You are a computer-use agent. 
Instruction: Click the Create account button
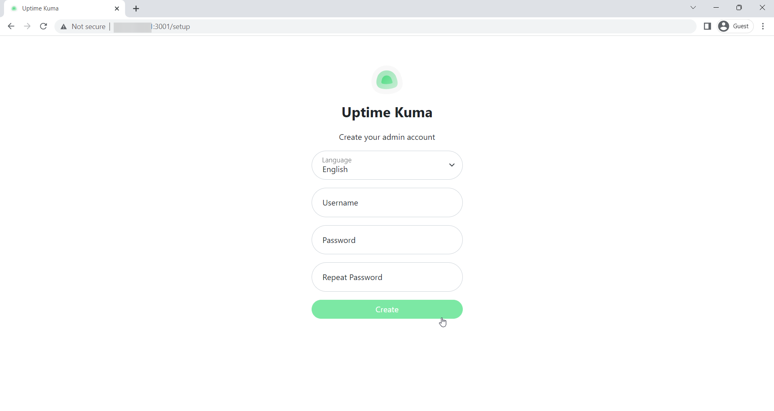click(387, 309)
